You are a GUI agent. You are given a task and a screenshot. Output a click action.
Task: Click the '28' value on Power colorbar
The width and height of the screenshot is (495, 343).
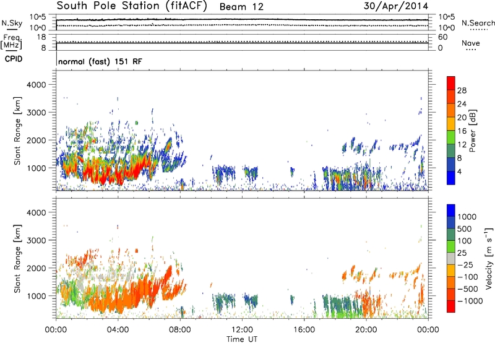[462, 90]
